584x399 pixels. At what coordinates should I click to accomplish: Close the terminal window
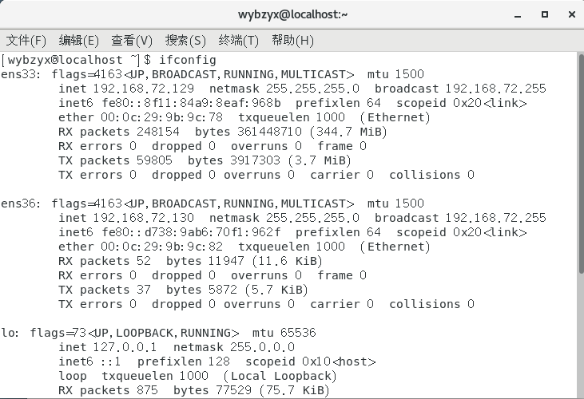coord(572,14)
